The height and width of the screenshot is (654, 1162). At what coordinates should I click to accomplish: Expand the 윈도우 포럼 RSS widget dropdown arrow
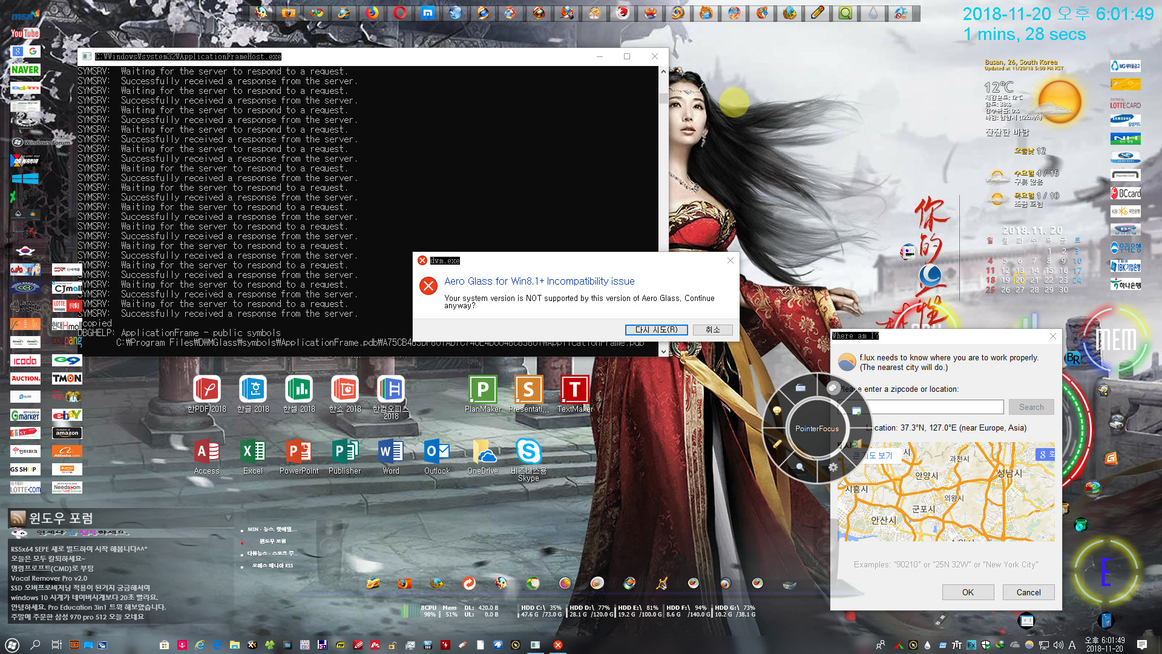(x=228, y=518)
